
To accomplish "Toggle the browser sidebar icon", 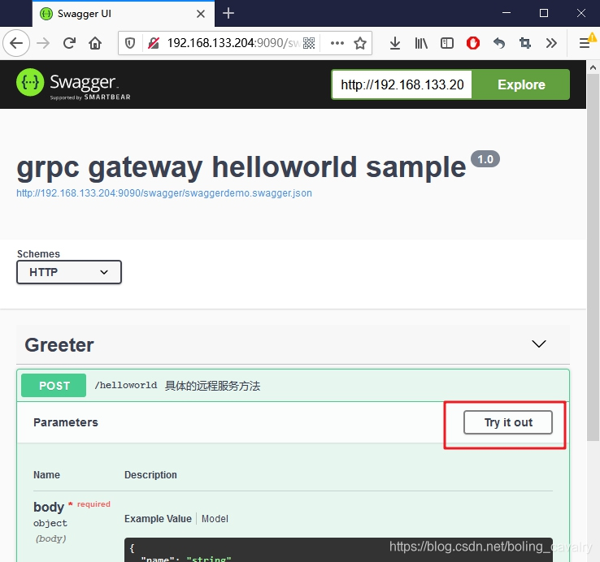I will pyautogui.click(x=447, y=43).
